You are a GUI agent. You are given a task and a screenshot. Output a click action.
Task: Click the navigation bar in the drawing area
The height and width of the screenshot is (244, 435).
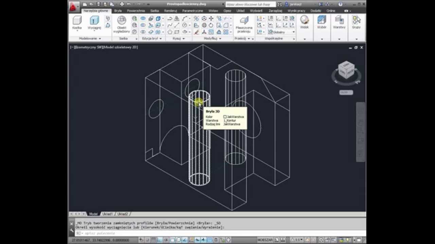point(360,132)
